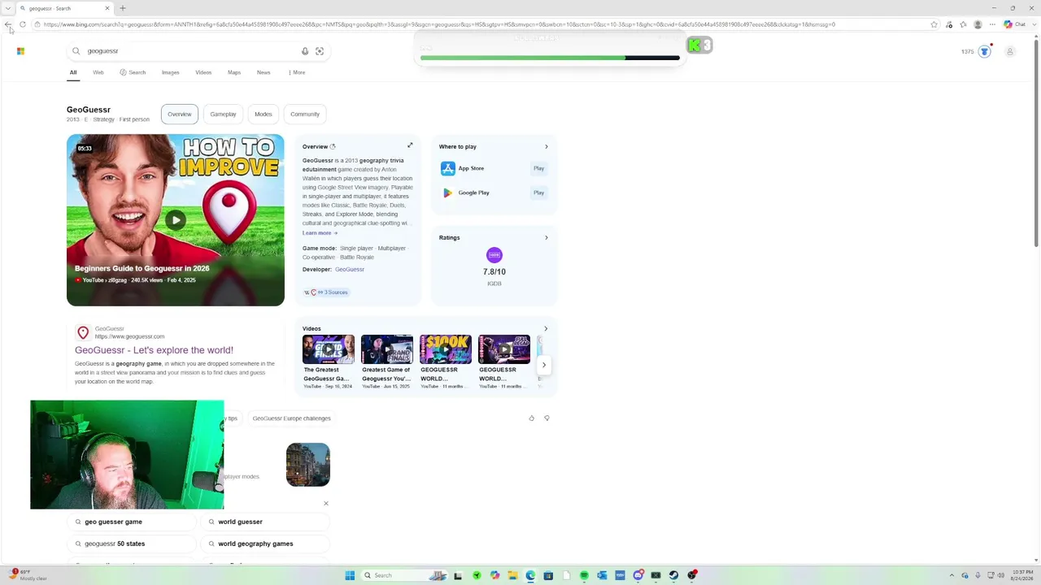Click Play next to App Store
Image resolution: width=1041 pixels, height=585 pixels.
point(538,168)
